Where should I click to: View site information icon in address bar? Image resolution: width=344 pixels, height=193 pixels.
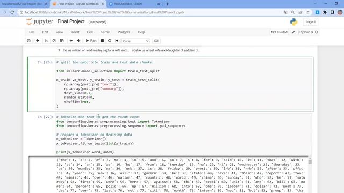[x=21, y=12]
